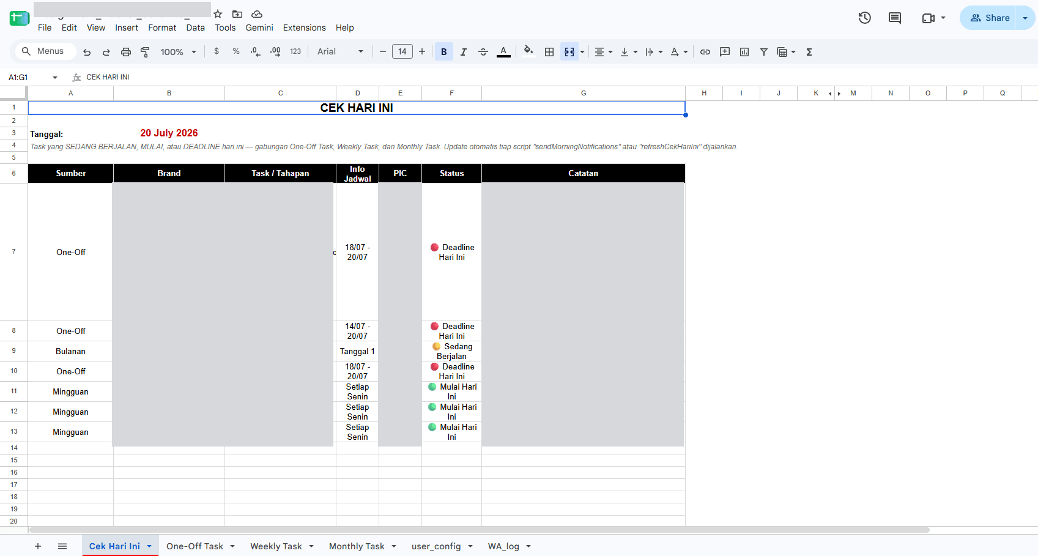Increase decimal places
The width and height of the screenshot is (1038, 556).
(275, 52)
